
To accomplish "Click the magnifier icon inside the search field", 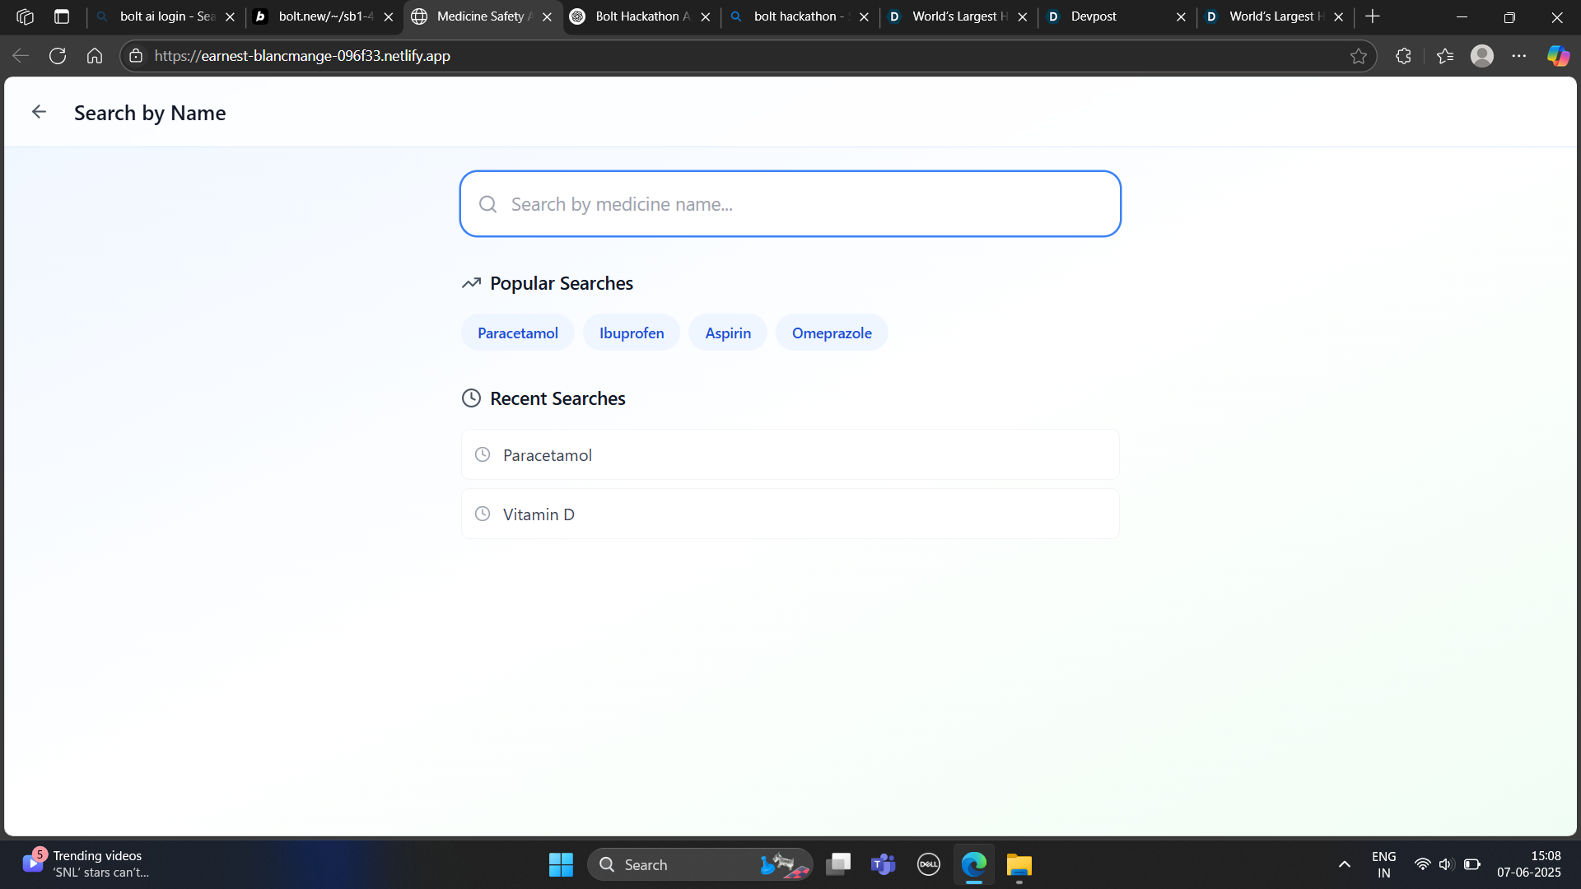I will pos(488,203).
